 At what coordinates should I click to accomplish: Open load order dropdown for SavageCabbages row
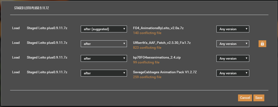click(x=104, y=73)
